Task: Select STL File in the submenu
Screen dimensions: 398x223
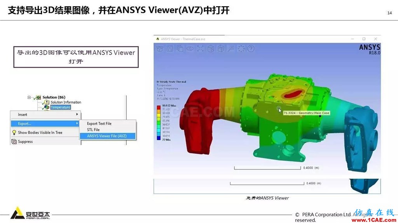Action: pos(108,130)
